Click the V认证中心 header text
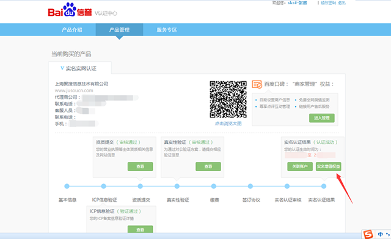Screen dimensions: 391x239 [106, 13]
